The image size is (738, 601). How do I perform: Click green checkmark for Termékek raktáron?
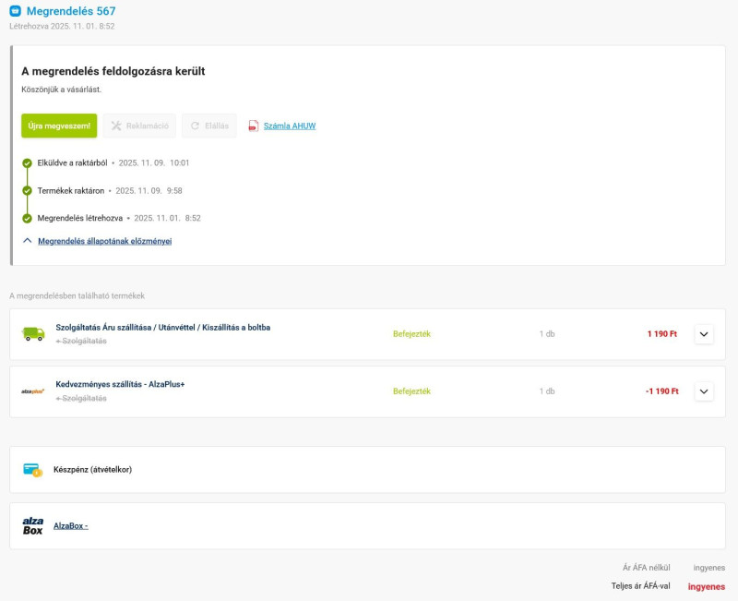[27, 190]
